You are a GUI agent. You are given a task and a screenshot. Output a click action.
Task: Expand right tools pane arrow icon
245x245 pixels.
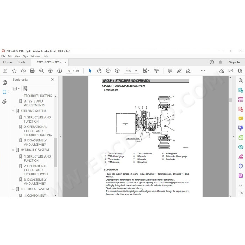click(x=241, y=193)
